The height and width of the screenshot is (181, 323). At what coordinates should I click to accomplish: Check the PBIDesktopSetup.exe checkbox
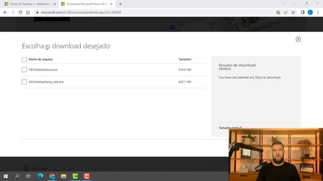point(24,69)
